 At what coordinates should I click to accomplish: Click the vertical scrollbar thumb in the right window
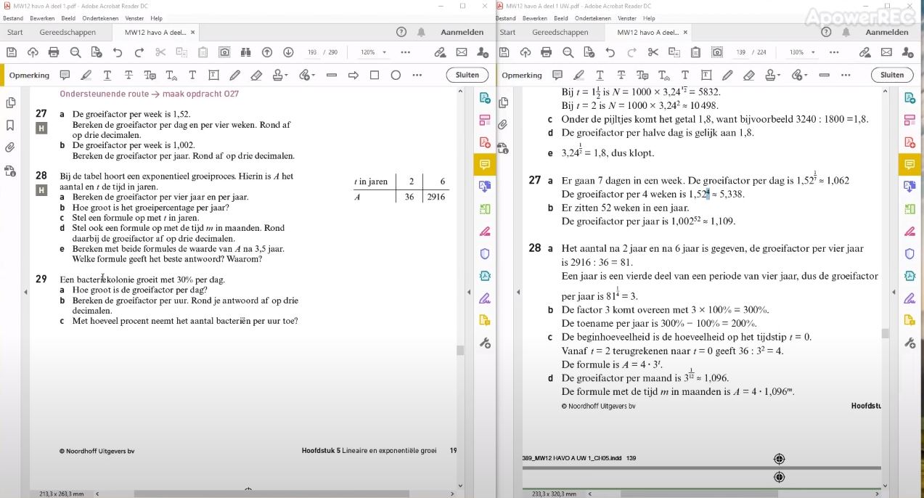pos(885,333)
